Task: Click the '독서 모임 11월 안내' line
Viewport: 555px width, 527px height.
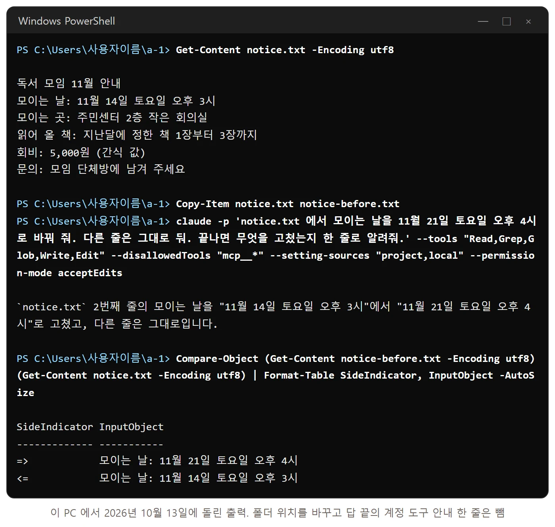Action: (69, 83)
